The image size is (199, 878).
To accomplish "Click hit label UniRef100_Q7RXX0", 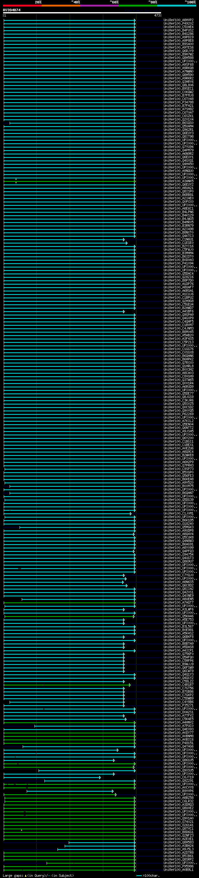I will pos(178,363).
